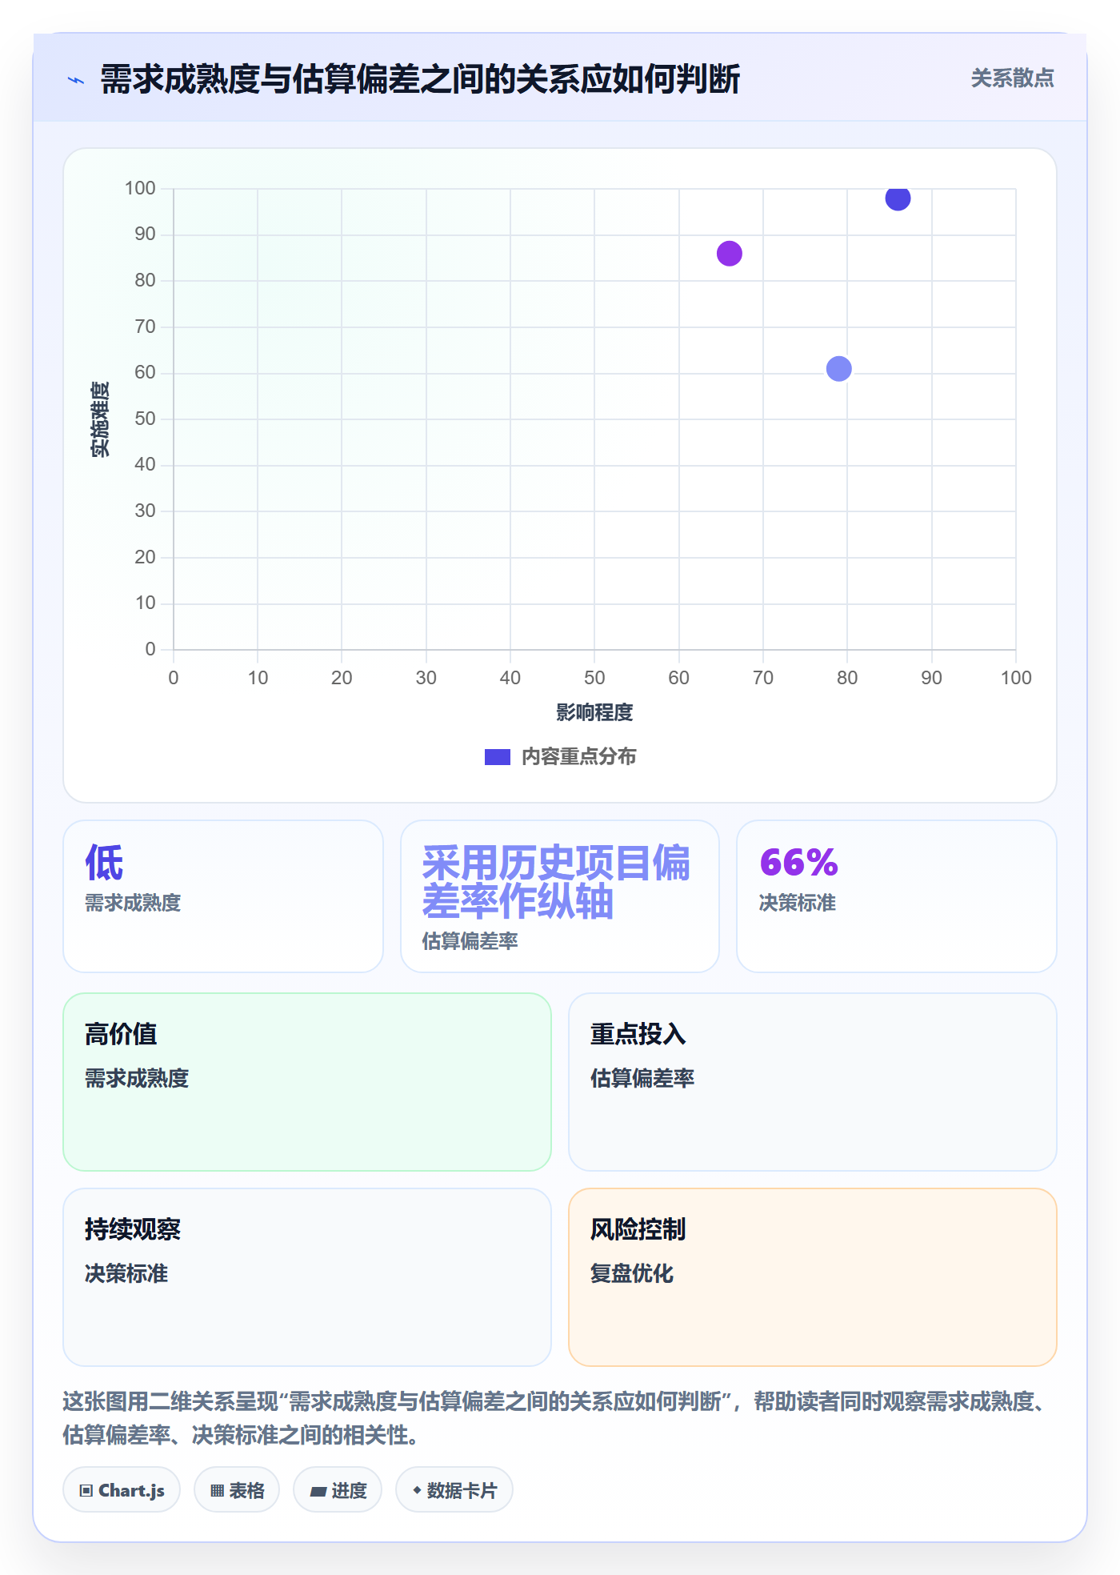Open the Chart.js chip
Viewport: 1120px width, 1575px height.
[122, 1490]
